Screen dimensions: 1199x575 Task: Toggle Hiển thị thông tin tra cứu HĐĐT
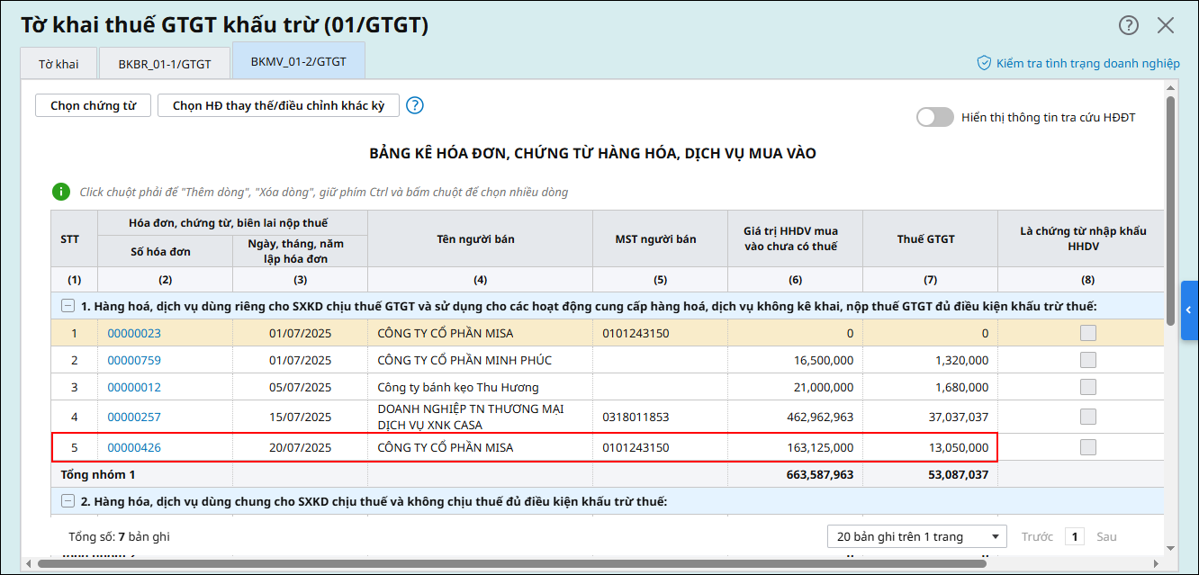pyautogui.click(x=934, y=117)
